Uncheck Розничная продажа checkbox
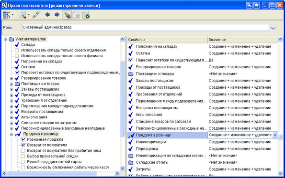The height and width of the screenshot is (178, 285). coord(23,139)
